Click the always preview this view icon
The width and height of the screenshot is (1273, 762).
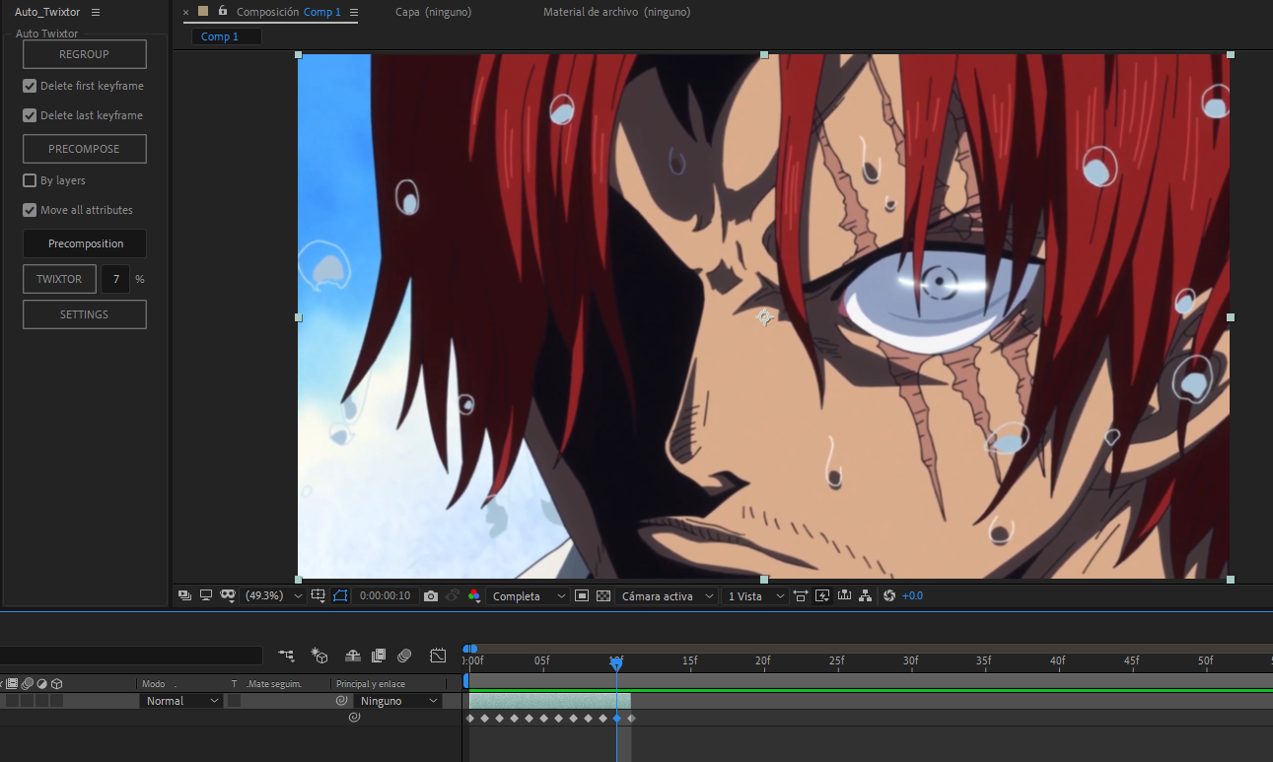[x=185, y=595]
